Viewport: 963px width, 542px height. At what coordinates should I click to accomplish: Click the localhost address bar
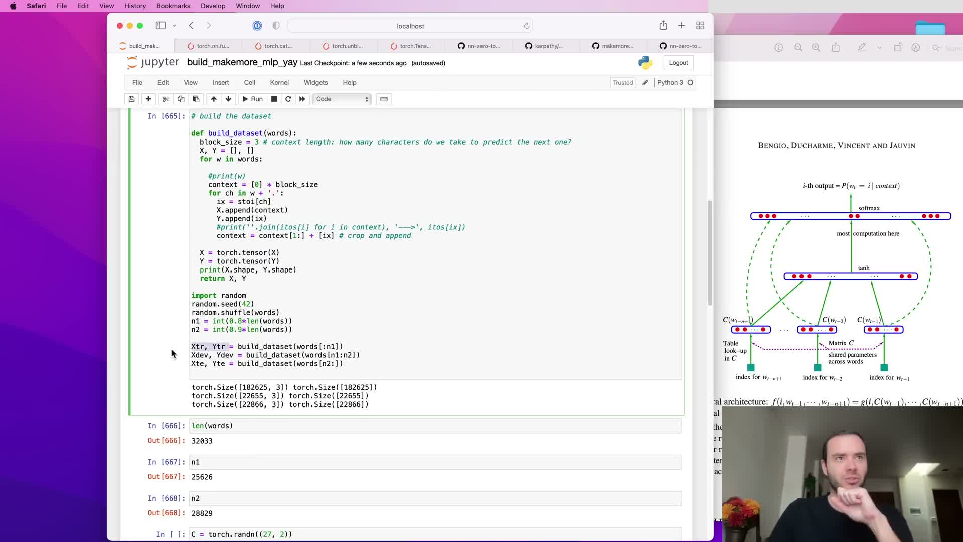coord(410,26)
